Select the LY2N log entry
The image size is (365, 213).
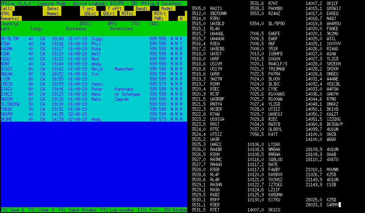coord(94,79)
